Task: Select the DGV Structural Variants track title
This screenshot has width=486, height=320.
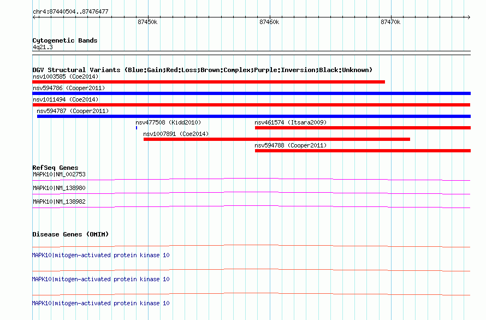Action: (x=203, y=70)
